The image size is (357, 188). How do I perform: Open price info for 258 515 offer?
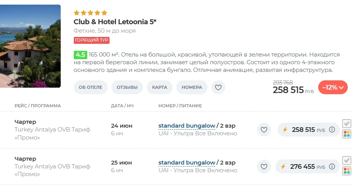pyautogui.click(x=332, y=130)
